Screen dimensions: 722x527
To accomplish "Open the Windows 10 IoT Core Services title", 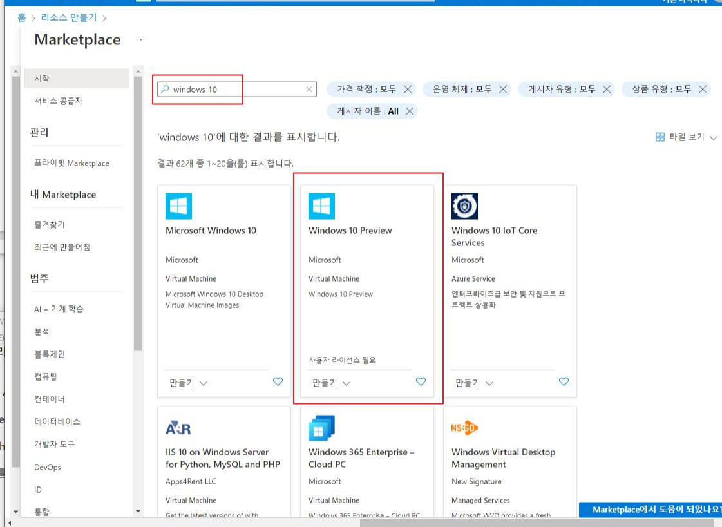I will [x=494, y=236].
